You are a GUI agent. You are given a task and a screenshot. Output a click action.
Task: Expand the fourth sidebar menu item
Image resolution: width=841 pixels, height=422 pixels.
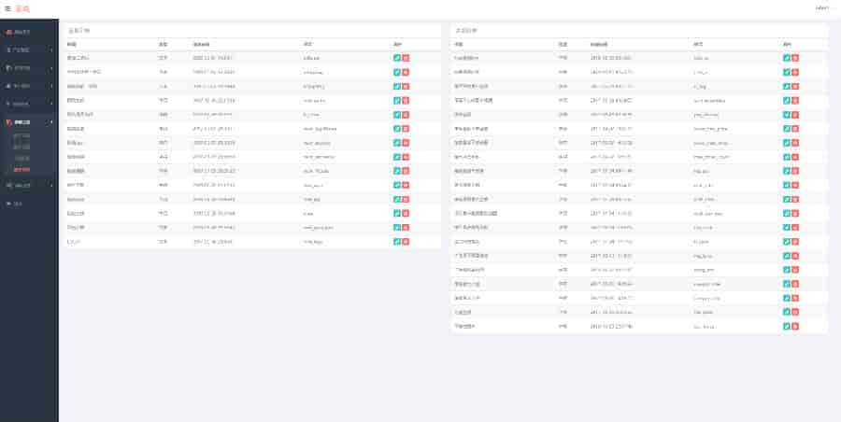pos(29,86)
